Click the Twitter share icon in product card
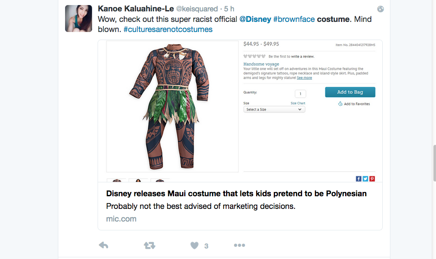The width and height of the screenshot is (436, 259). [365, 179]
